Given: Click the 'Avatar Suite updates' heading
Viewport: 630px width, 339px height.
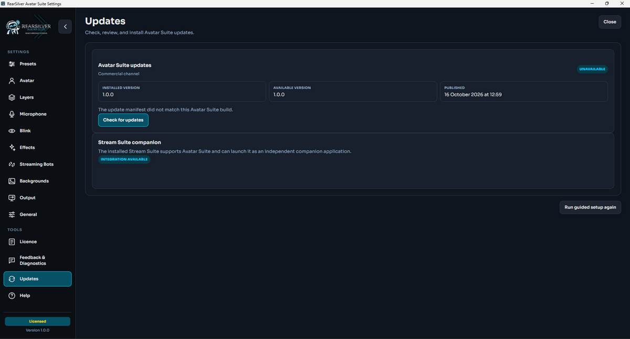Looking at the screenshot, I should pos(125,65).
